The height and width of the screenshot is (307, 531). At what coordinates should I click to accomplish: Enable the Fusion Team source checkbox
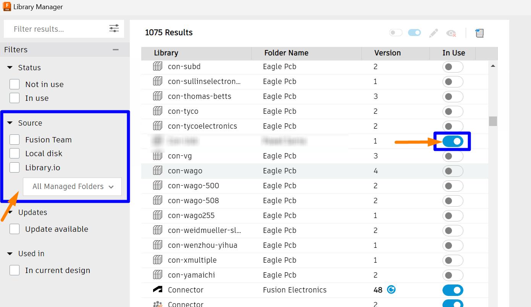[15, 140]
